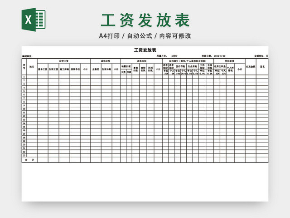Select the 生育保险 header
This screenshot has height=218, width=290.
(x=210, y=67)
